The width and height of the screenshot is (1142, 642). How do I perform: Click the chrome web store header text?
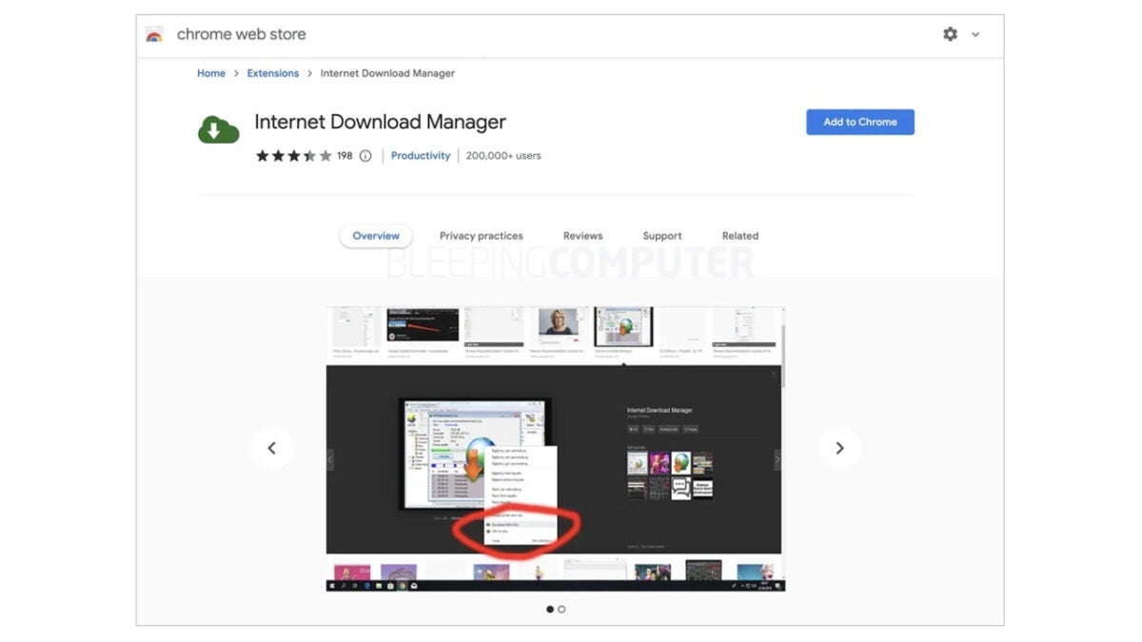pyautogui.click(x=242, y=34)
